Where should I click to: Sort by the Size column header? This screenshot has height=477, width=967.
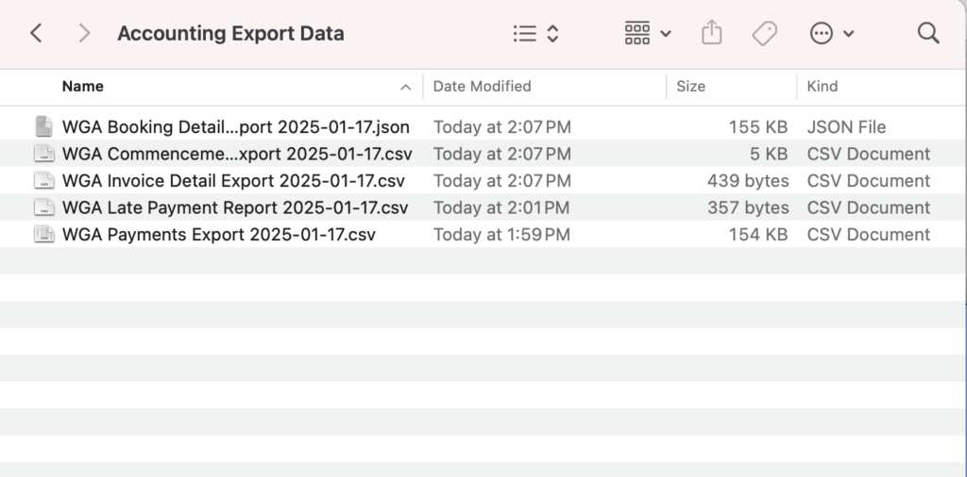[690, 87]
